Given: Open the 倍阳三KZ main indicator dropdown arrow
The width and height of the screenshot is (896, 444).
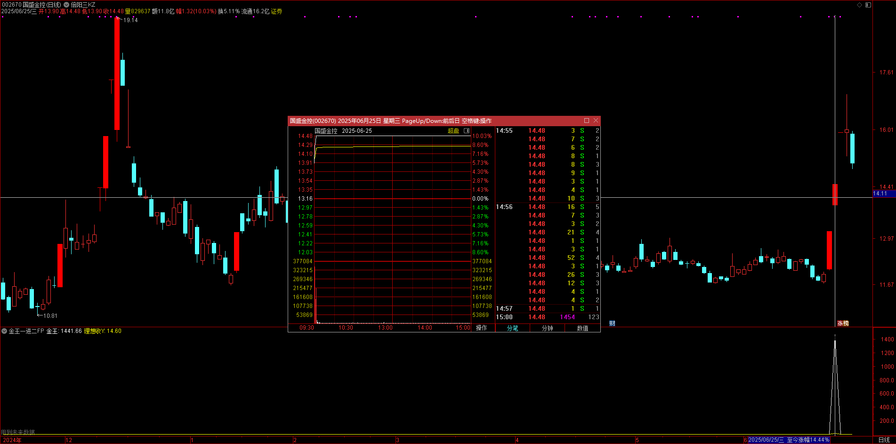Looking at the screenshot, I should pyautogui.click(x=66, y=5).
